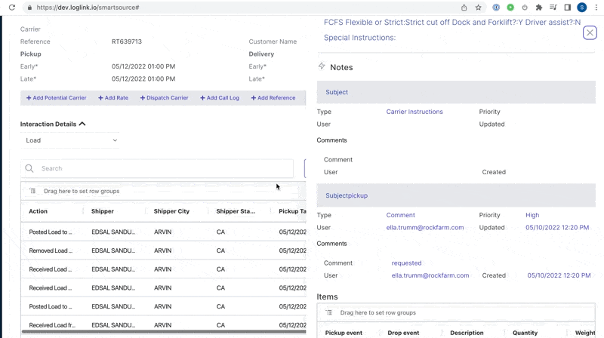Expand the Subjectpickup note header
Image resolution: width=604 pixels, height=338 pixels.
(347, 195)
